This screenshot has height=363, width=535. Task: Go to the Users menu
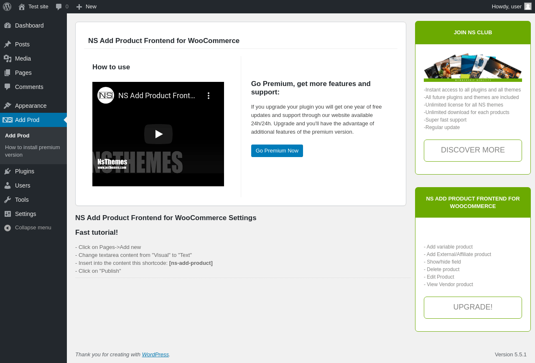[33, 185]
